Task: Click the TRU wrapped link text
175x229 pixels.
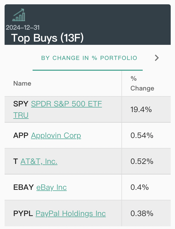Action: [21, 115]
